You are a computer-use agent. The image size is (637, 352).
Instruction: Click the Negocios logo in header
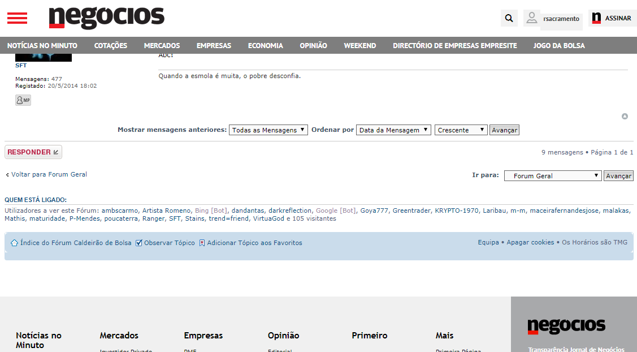tap(106, 18)
